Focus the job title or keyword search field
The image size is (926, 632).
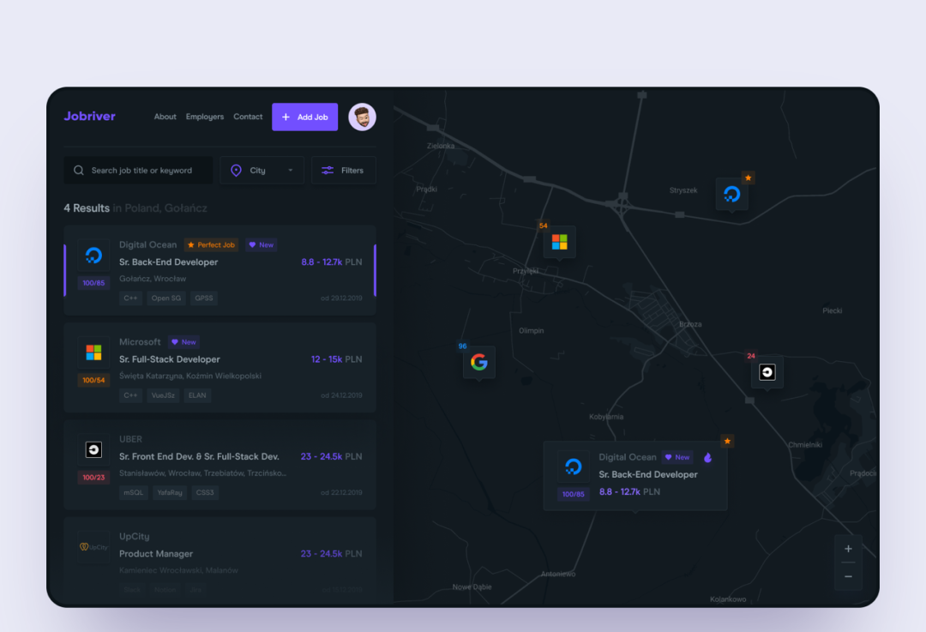coord(138,170)
